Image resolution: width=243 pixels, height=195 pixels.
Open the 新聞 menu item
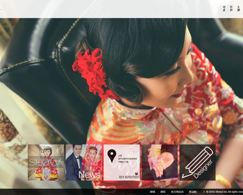(231, 9)
